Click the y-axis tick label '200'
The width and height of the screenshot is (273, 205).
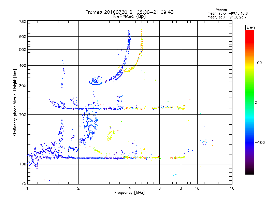23,115
